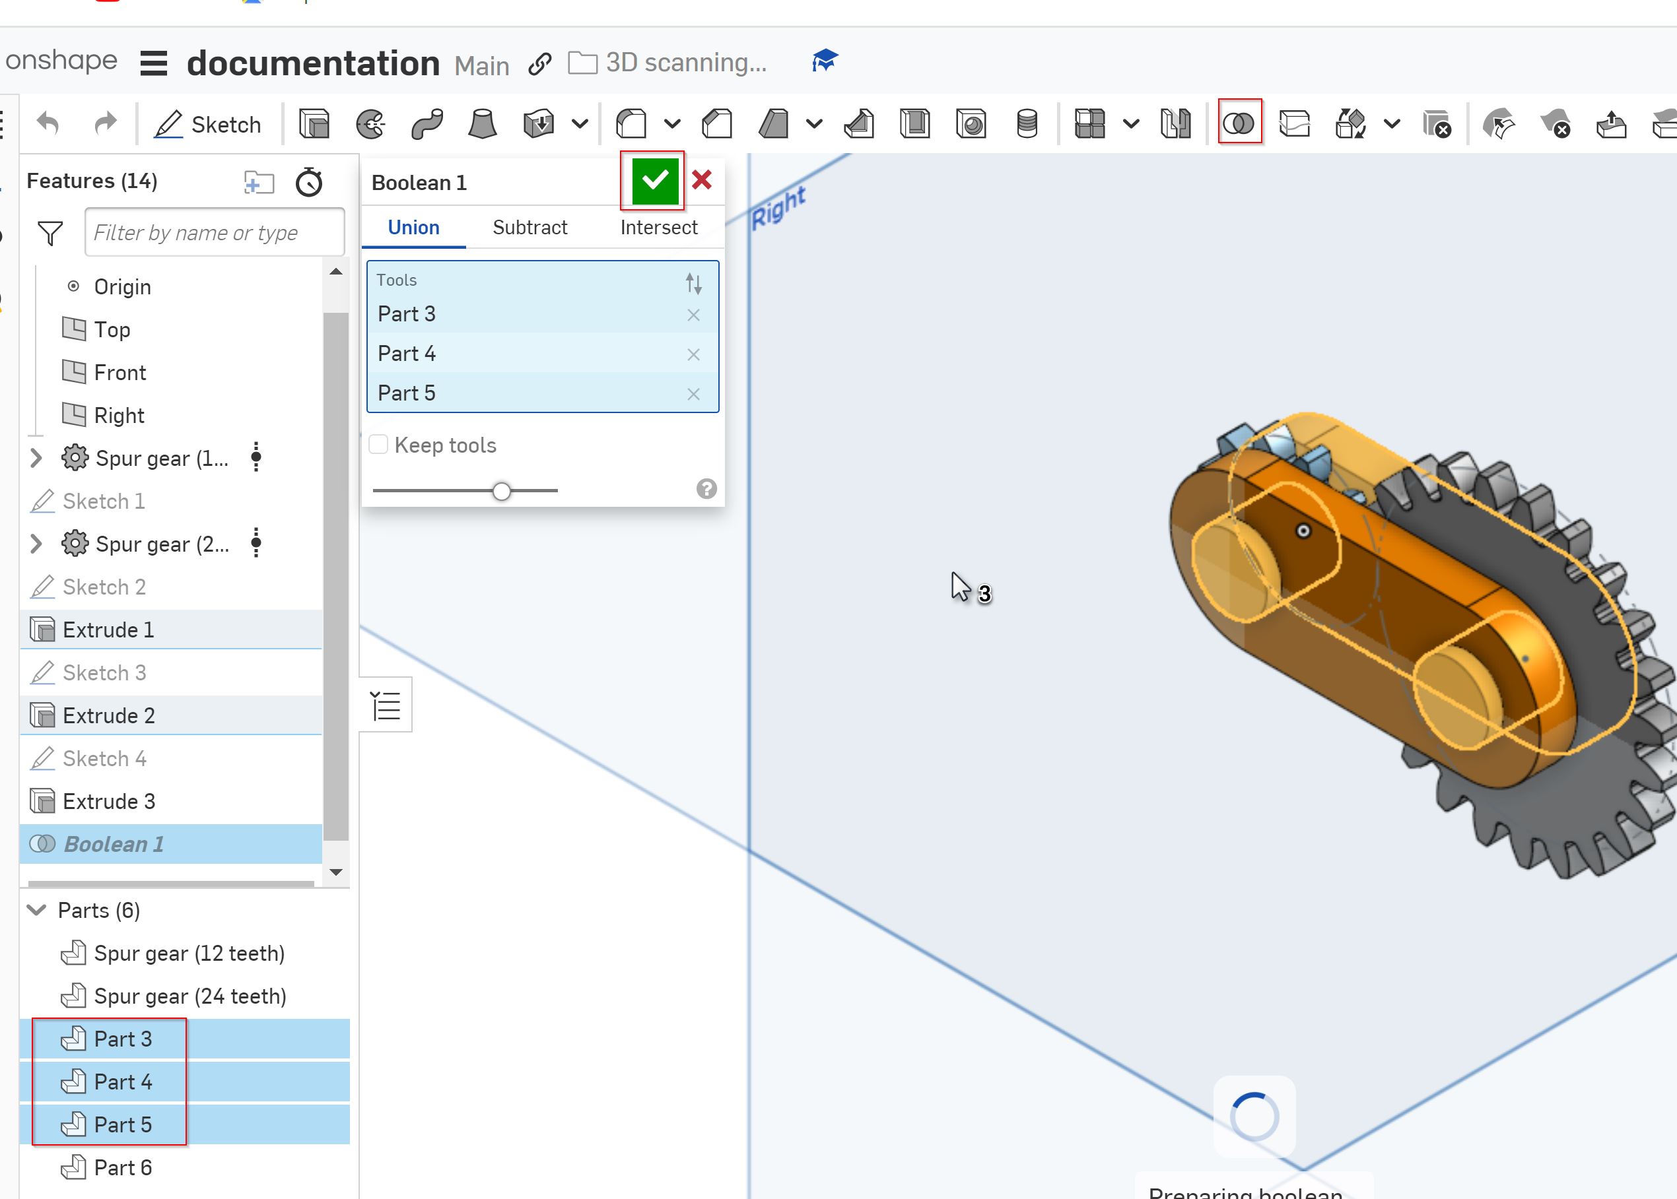Drag the tolerance slider control

click(501, 489)
